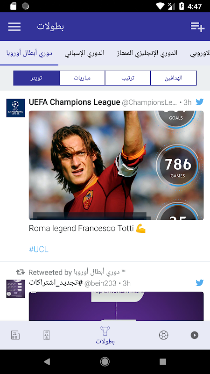Tap Android back navigation button

pos(47,362)
